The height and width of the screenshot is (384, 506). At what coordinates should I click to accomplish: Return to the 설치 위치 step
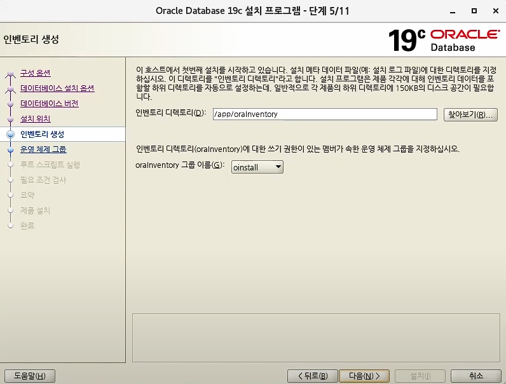pos(36,119)
